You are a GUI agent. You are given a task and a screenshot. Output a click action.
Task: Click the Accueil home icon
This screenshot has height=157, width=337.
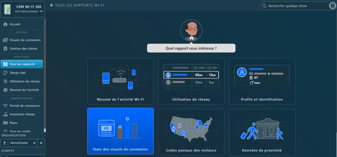(x=5, y=24)
